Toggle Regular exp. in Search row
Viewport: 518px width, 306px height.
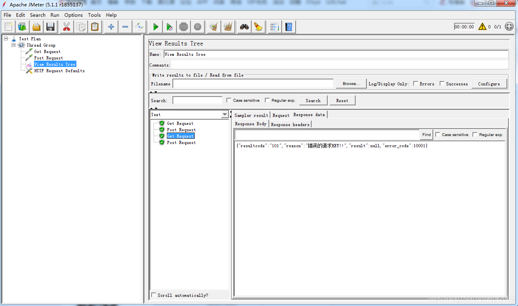[x=268, y=101]
